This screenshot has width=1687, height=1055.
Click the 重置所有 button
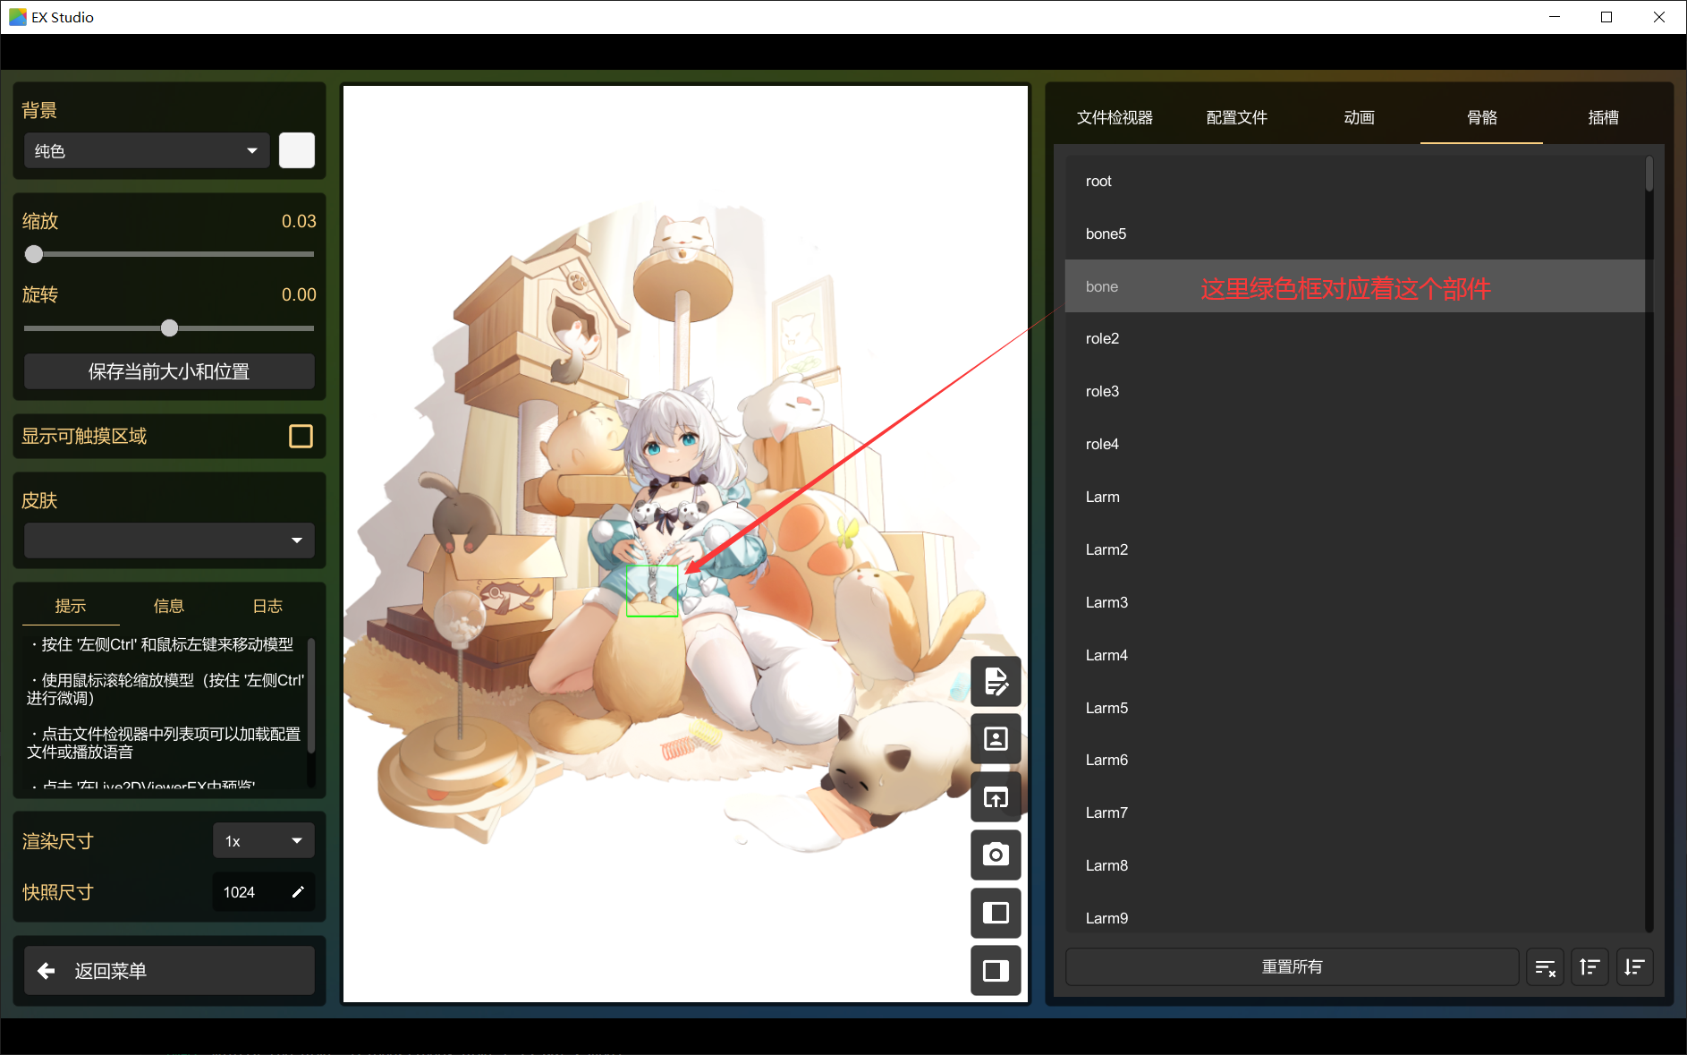1293,966
